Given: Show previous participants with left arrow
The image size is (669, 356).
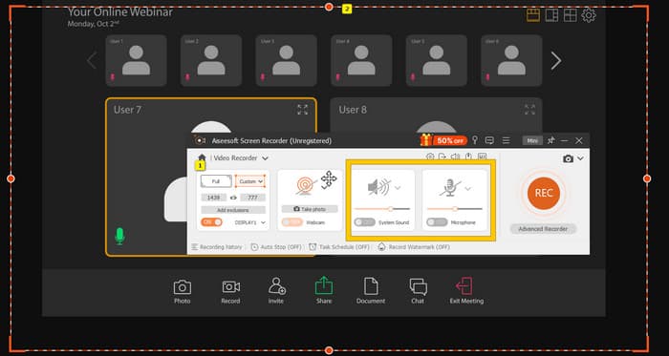Looking at the screenshot, I should tap(92, 61).
